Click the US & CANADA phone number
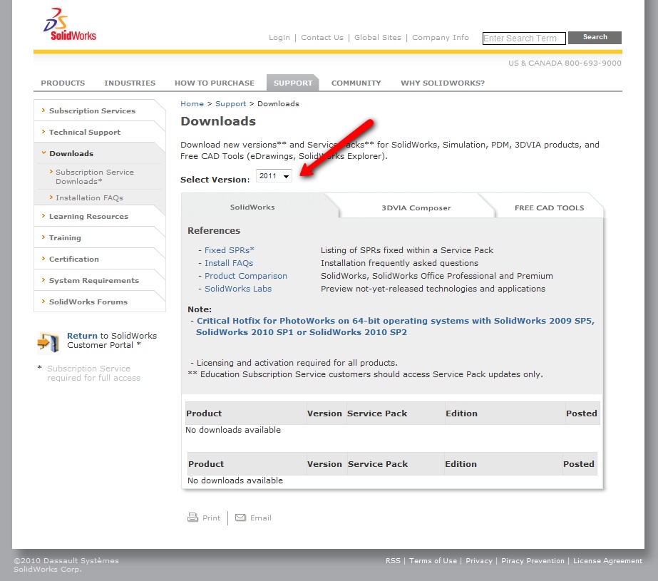Viewport: 658px width, 581px height. pos(565,63)
